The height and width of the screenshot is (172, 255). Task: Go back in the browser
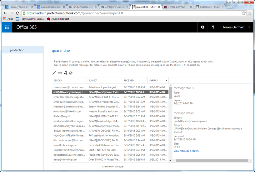click(x=5, y=13)
